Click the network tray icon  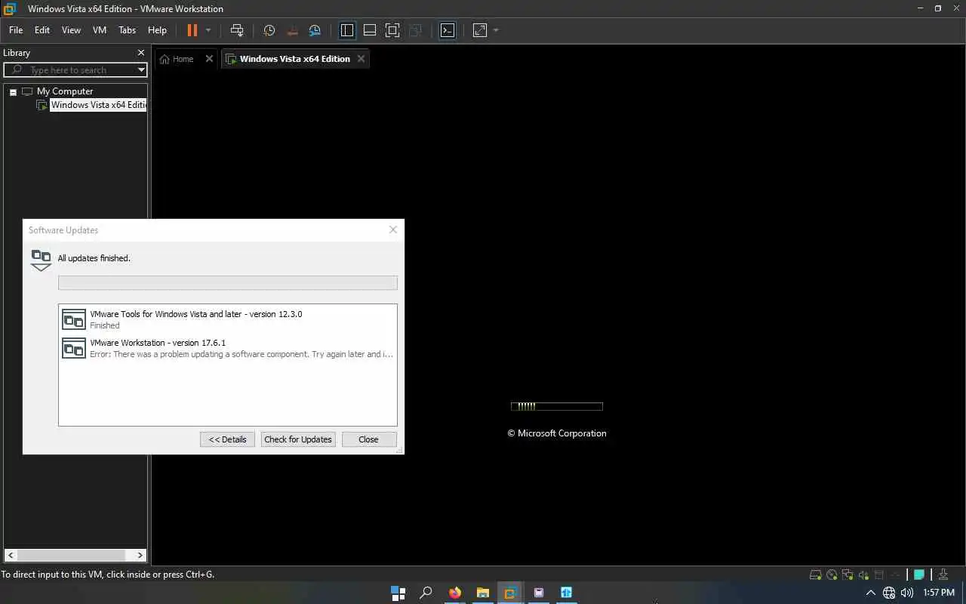pos(889,593)
